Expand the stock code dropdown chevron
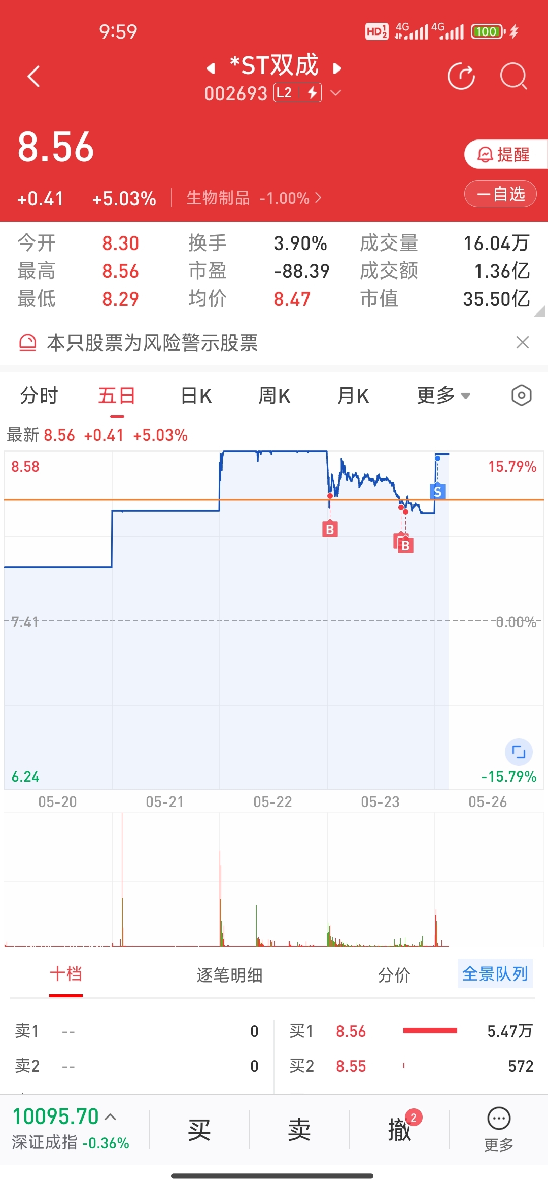 [x=335, y=93]
